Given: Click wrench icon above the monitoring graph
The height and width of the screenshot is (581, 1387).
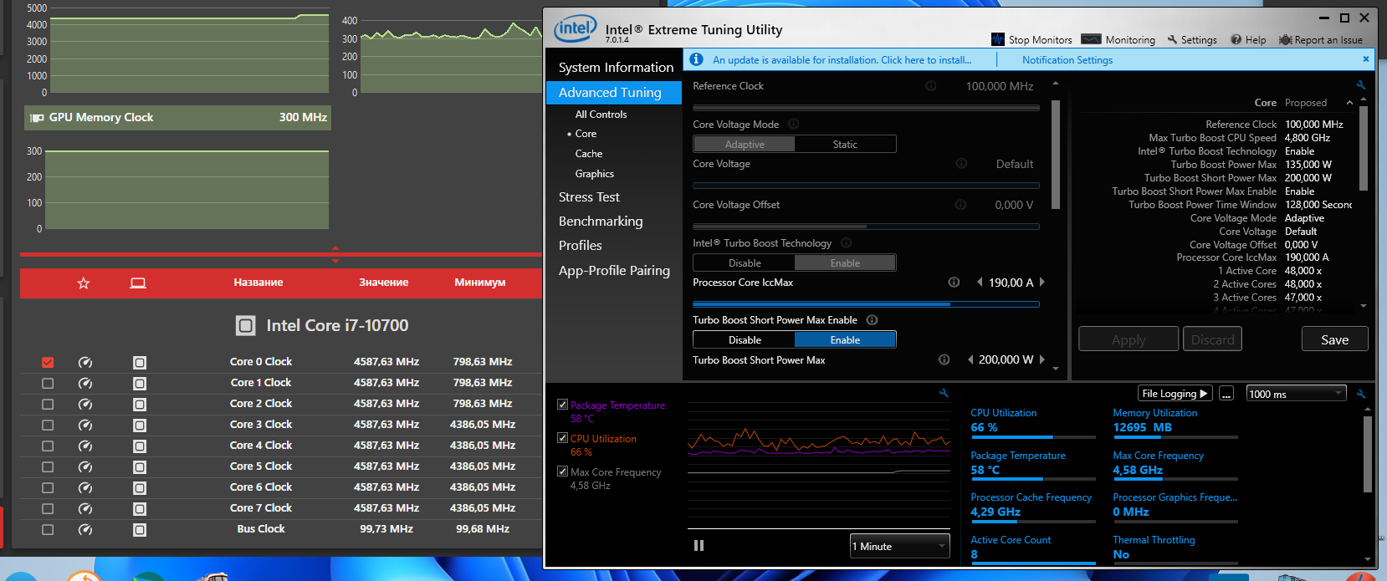Looking at the screenshot, I should (x=944, y=394).
